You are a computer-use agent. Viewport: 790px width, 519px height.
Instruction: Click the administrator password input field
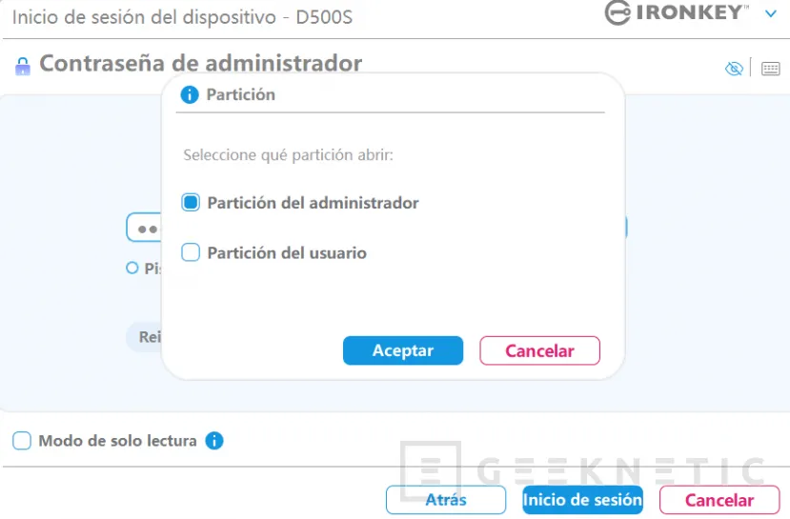[144, 229]
